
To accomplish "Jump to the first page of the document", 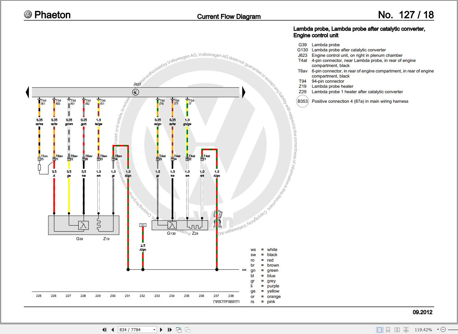I will tap(104, 330).
